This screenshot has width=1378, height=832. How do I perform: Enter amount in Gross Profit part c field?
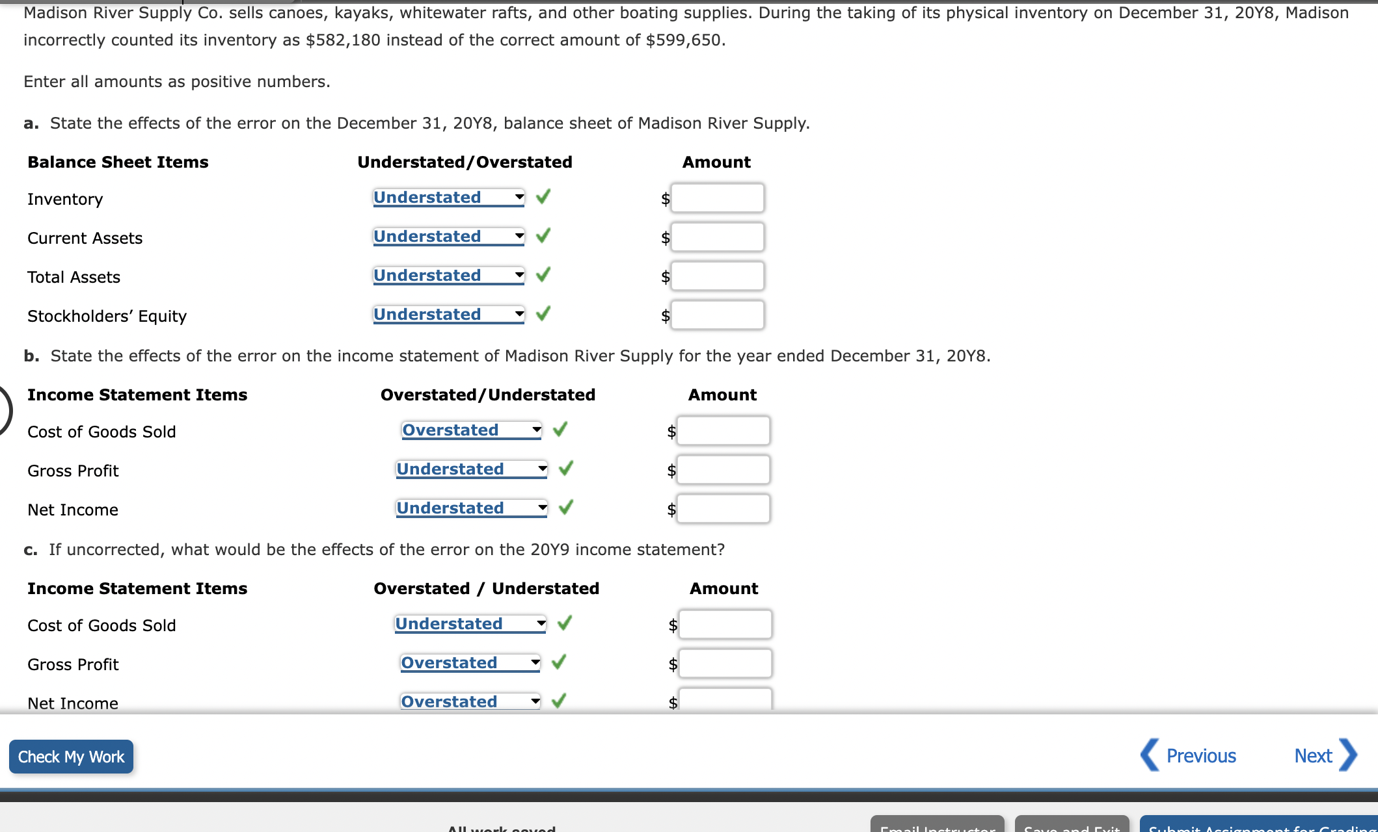[x=722, y=662]
